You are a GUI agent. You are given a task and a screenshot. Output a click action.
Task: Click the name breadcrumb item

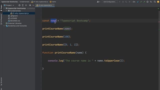(x=53, y=2)
